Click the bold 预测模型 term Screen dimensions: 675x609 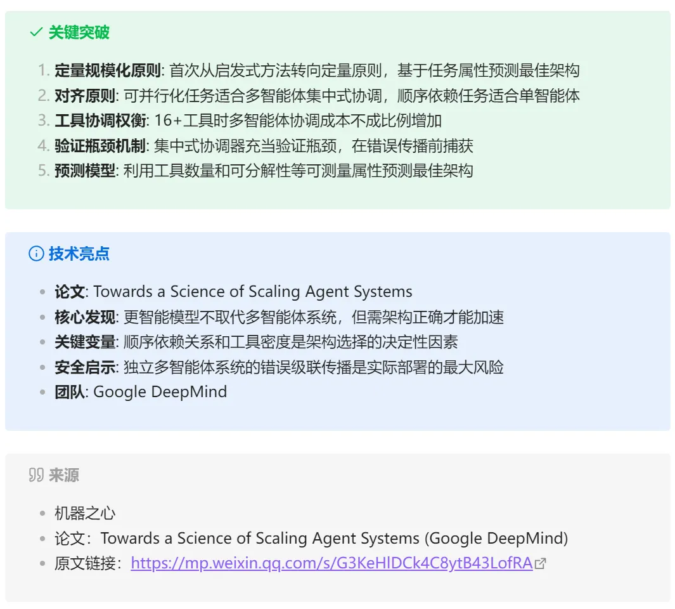pyautogui.click(x=85, y=171)
